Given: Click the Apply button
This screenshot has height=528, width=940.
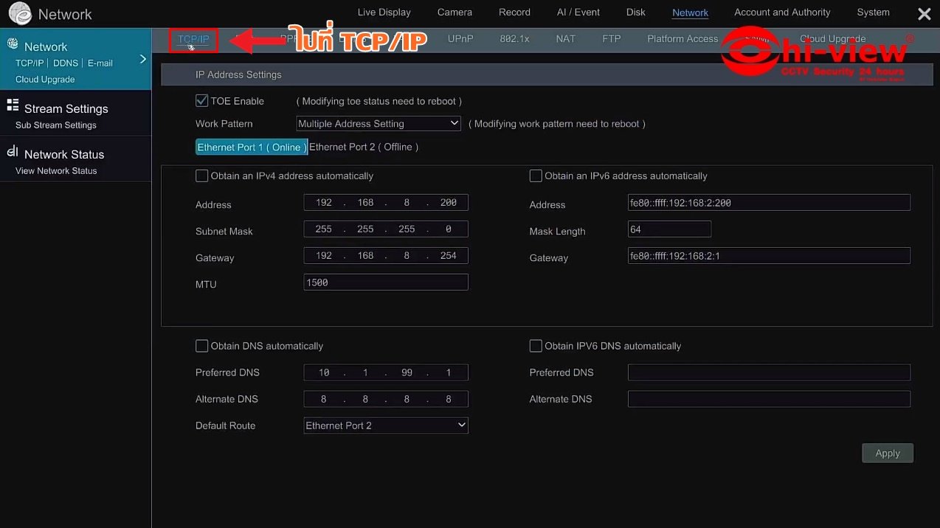Looking at the screenshot, I should coord(887,454).
